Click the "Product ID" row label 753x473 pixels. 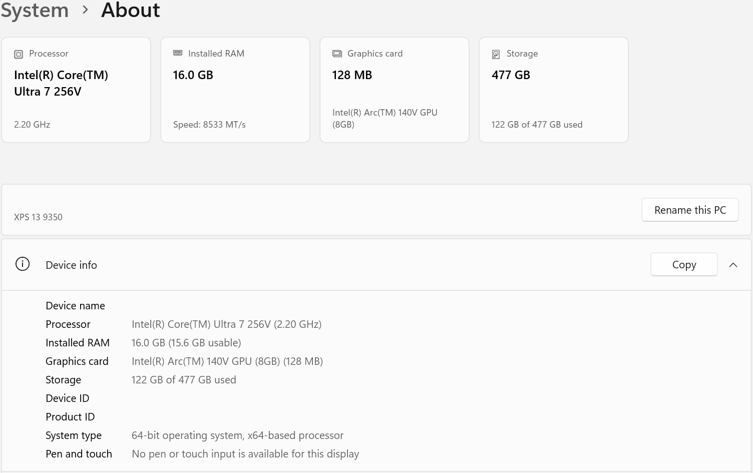pos(70,417)
